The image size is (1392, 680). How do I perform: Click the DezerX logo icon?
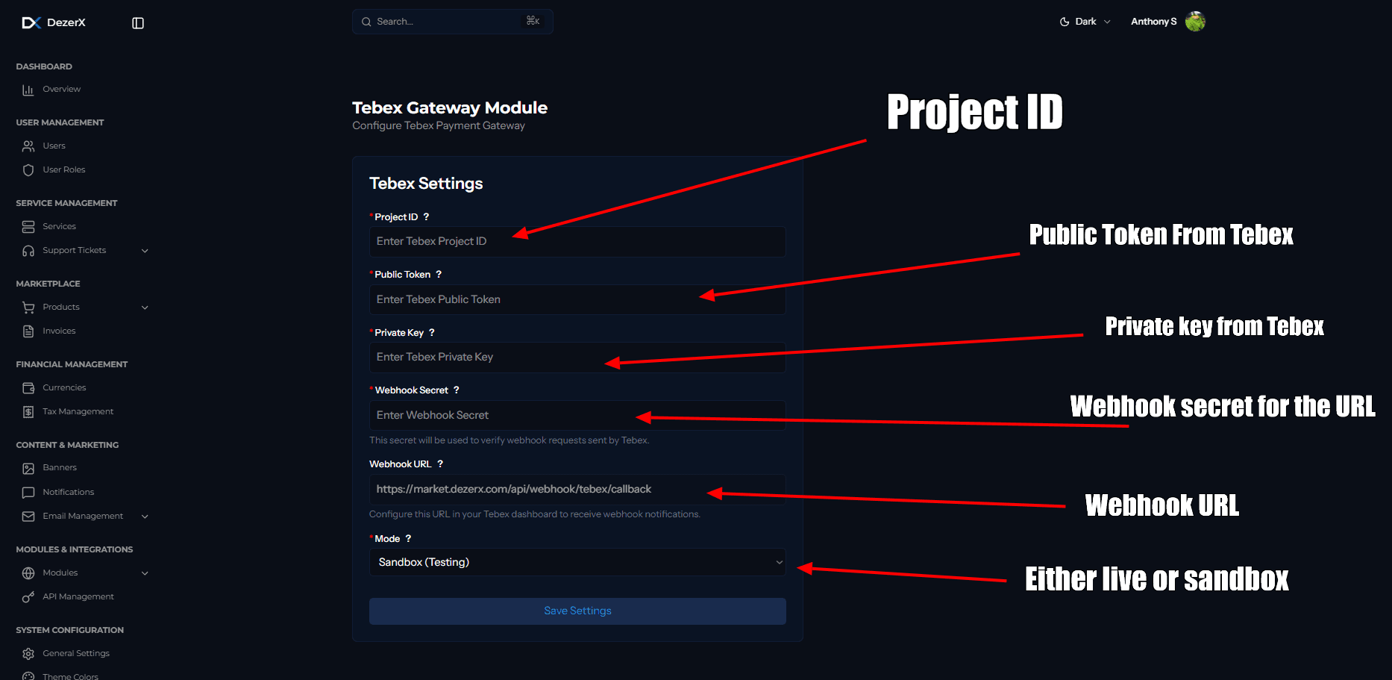(x=31, y=23)
